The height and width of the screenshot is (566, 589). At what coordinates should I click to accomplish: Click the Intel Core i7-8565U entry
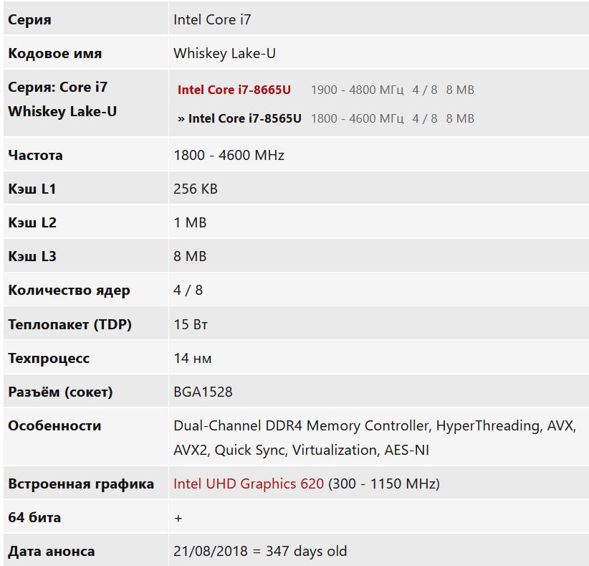click(244, 118)
